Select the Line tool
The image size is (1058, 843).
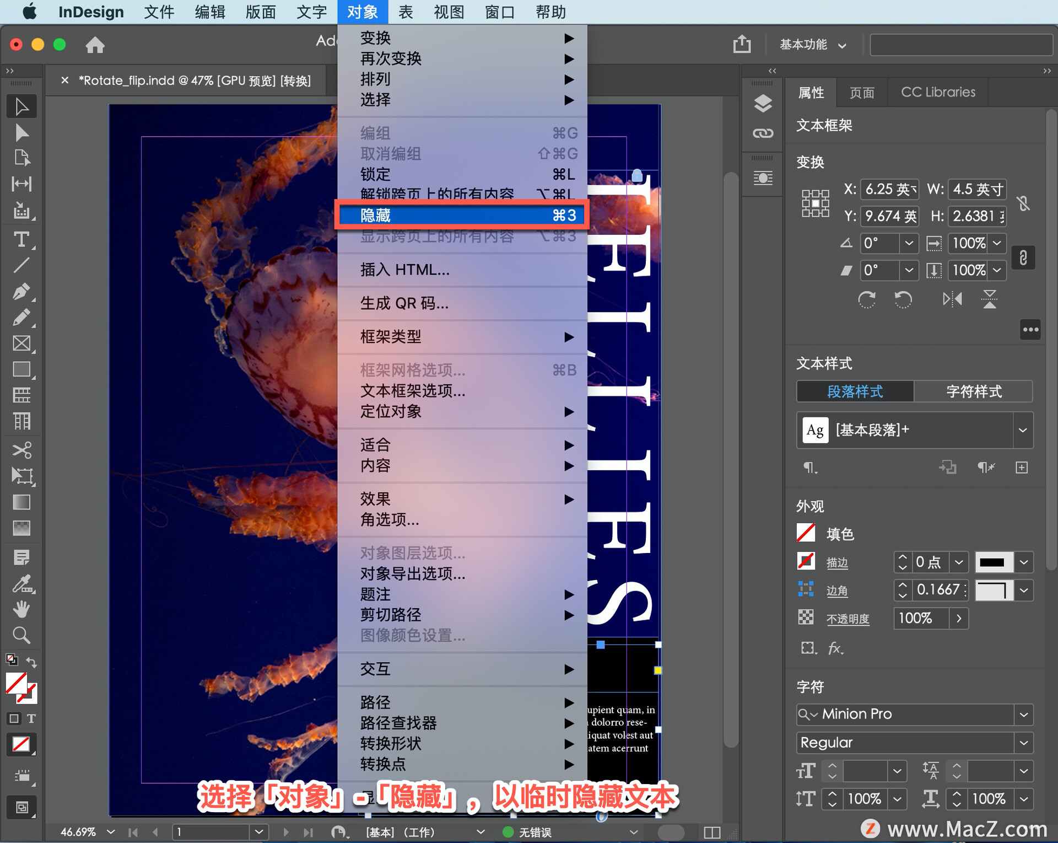pyautogui.click(x=21, y=265)
